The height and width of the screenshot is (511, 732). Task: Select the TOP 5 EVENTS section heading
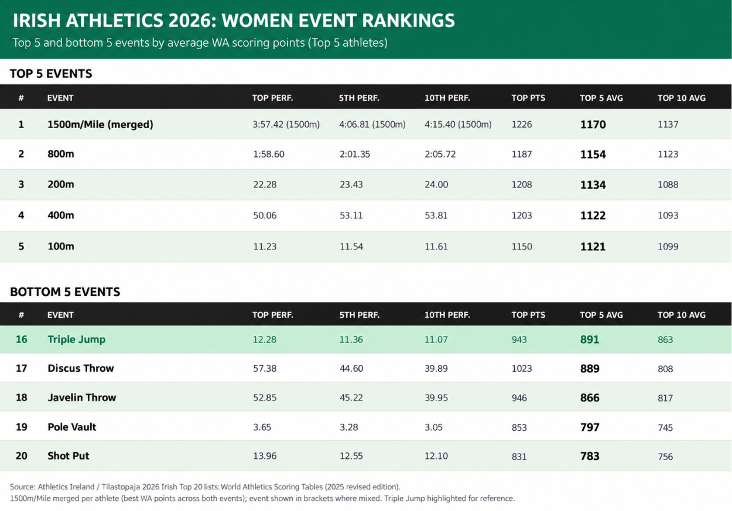(51, 74)
